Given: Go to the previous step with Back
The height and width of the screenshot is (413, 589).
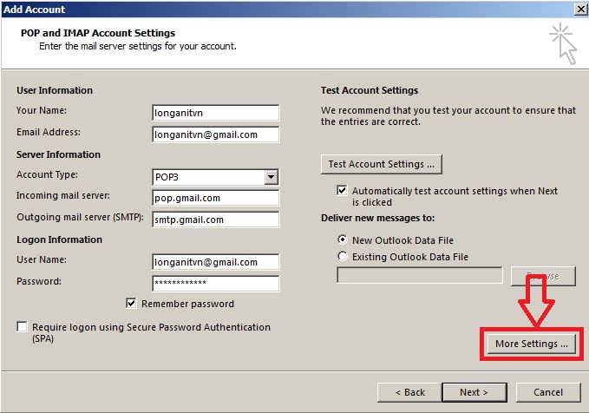Looking at the screenshot, I should coord(409,392).
